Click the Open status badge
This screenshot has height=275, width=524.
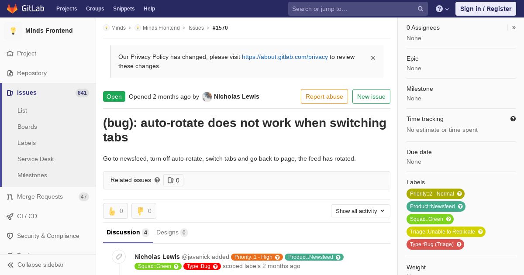(114, 96)
